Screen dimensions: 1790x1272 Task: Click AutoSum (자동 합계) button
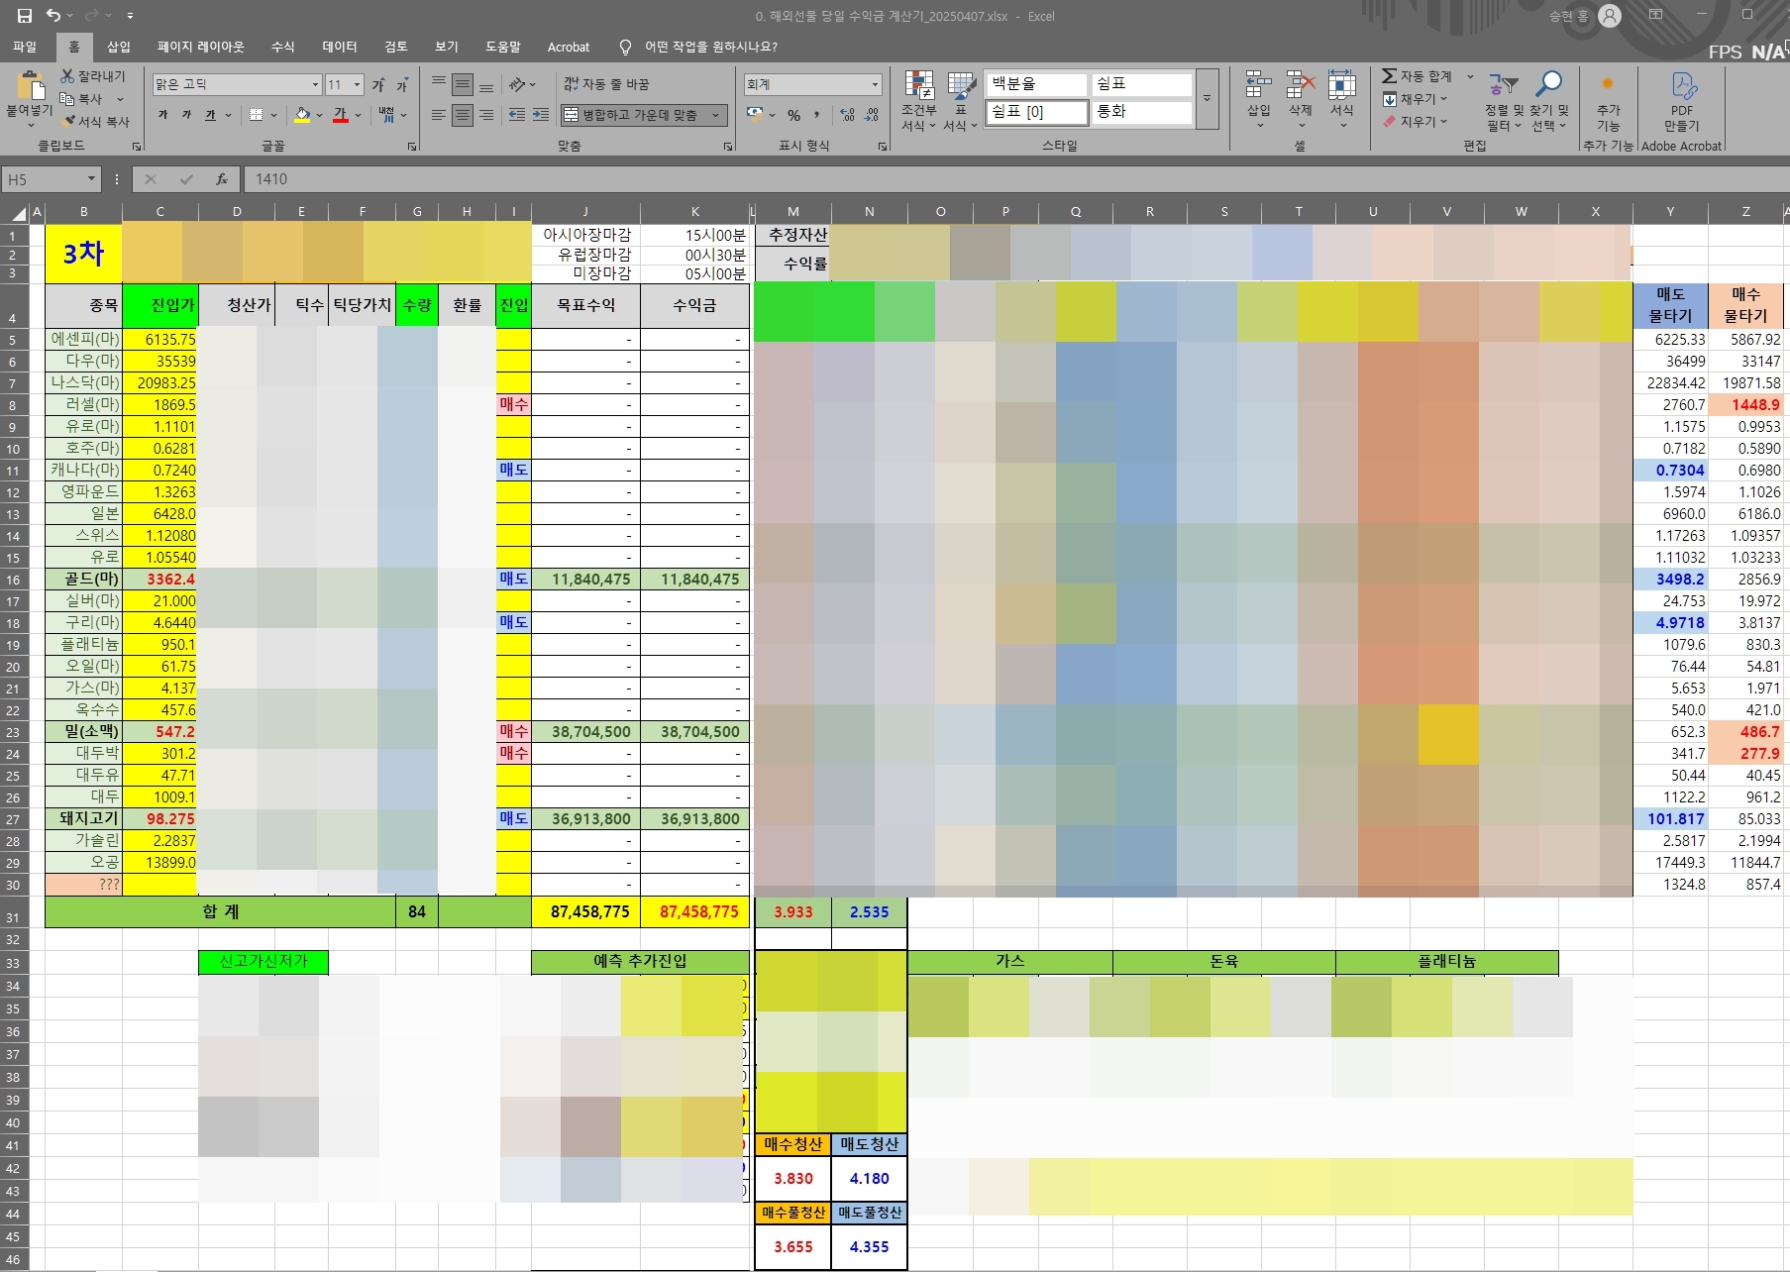click(1418, 76)
